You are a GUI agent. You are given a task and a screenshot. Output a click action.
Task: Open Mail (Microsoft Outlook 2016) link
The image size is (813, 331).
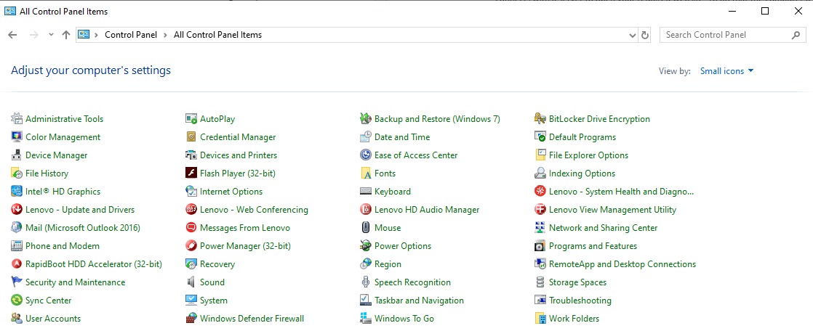tap(83, 228)
